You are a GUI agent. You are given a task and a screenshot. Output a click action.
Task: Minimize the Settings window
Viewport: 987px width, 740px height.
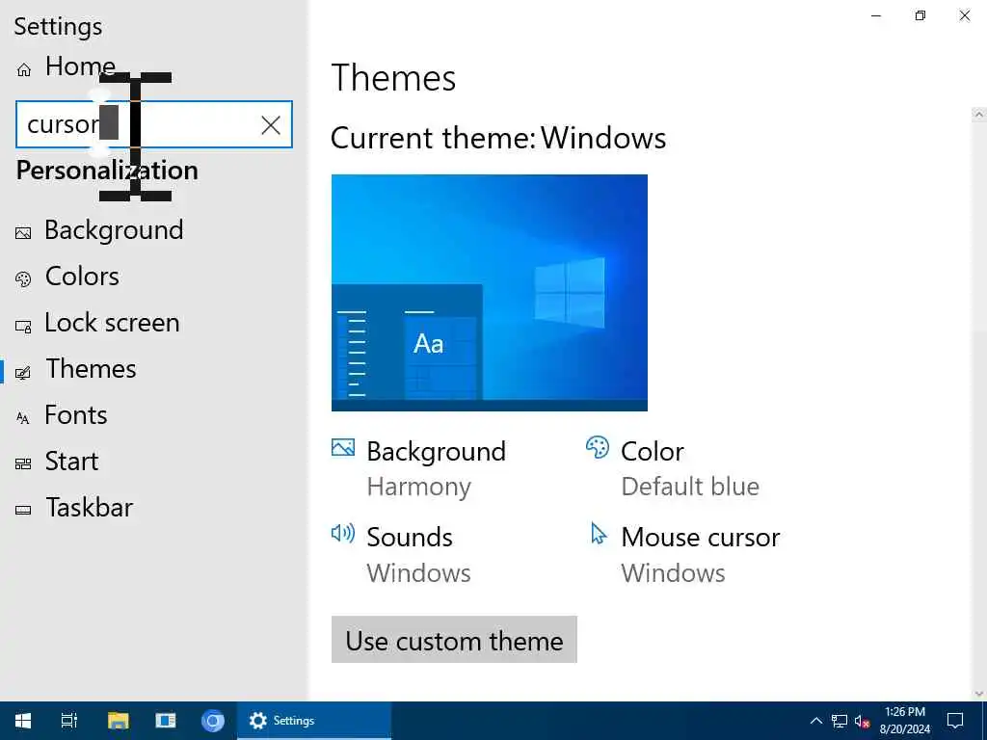point(875,15)
